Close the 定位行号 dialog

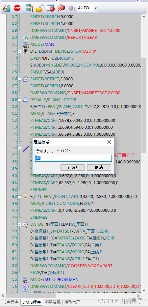pos(109,142)
